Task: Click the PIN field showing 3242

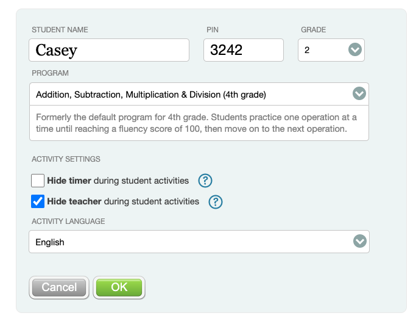Action: (x=243, y=50)
